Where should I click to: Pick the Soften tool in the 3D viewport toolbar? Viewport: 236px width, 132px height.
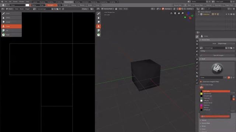98,18
